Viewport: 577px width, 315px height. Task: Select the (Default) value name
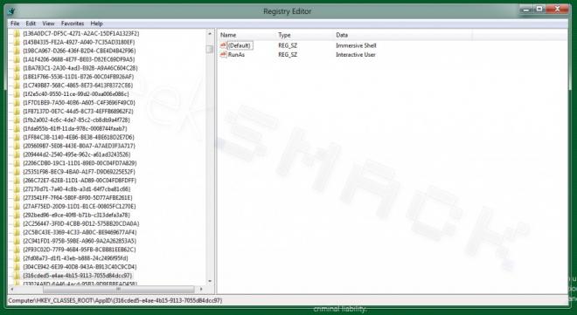pos(240,45)
